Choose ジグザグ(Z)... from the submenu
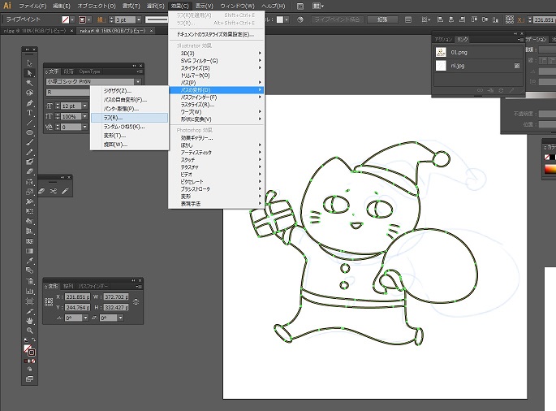The image size is (556, 411). click(129, 91)
